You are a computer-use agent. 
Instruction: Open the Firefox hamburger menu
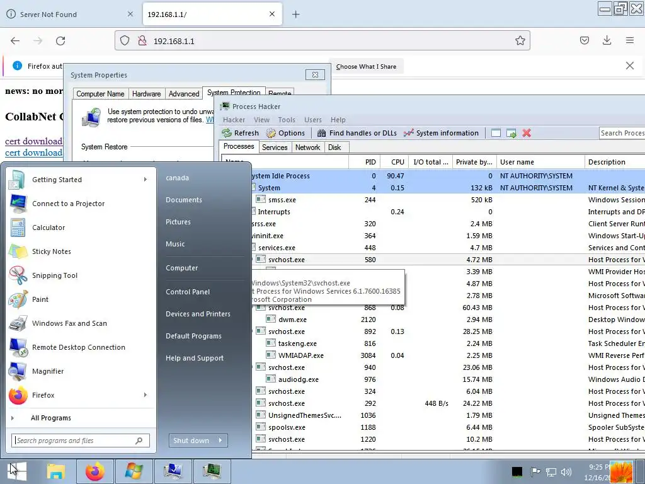tap(630, 40)
